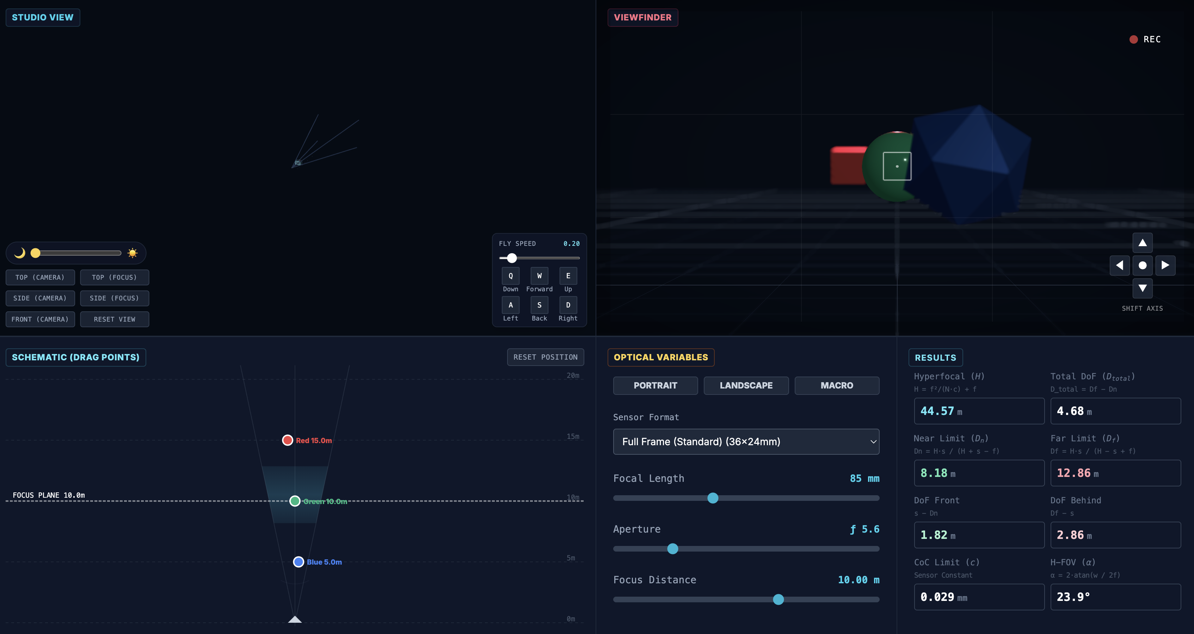Viewport: 1194px width, 634px height.
Task: Click the sun daylight icon
Action: [x=133, y=253]
